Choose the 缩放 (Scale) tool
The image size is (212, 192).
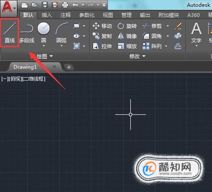[127, 46]
